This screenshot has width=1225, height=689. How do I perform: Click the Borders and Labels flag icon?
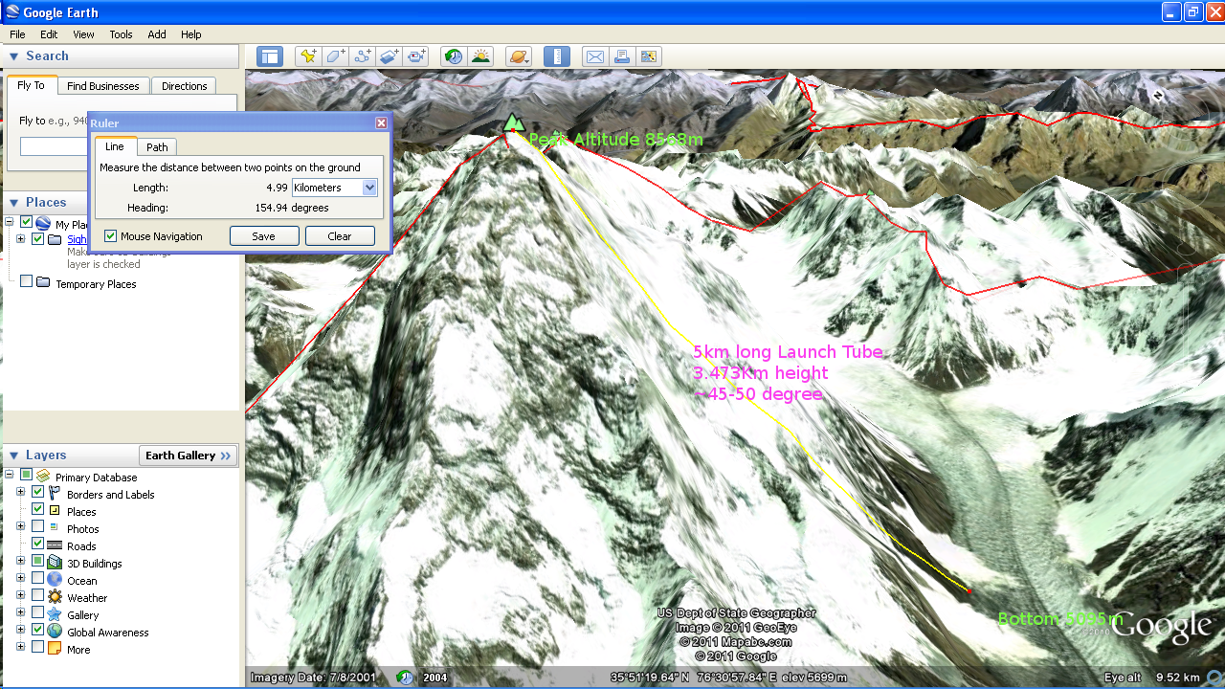[55, 494]
